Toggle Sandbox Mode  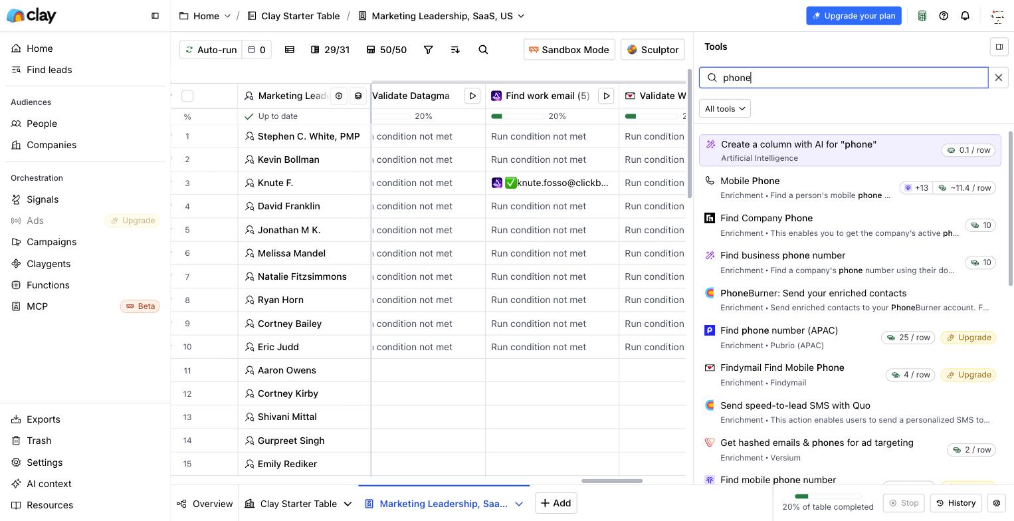coord(569,49)
